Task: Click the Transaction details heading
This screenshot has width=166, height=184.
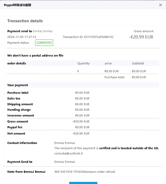Action: [x=25, y=21]
